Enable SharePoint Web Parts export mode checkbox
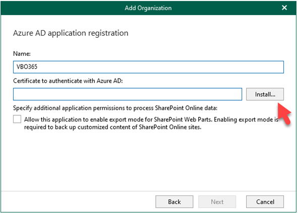This screenshot has height=213, width=298. (x=17, y=119)
